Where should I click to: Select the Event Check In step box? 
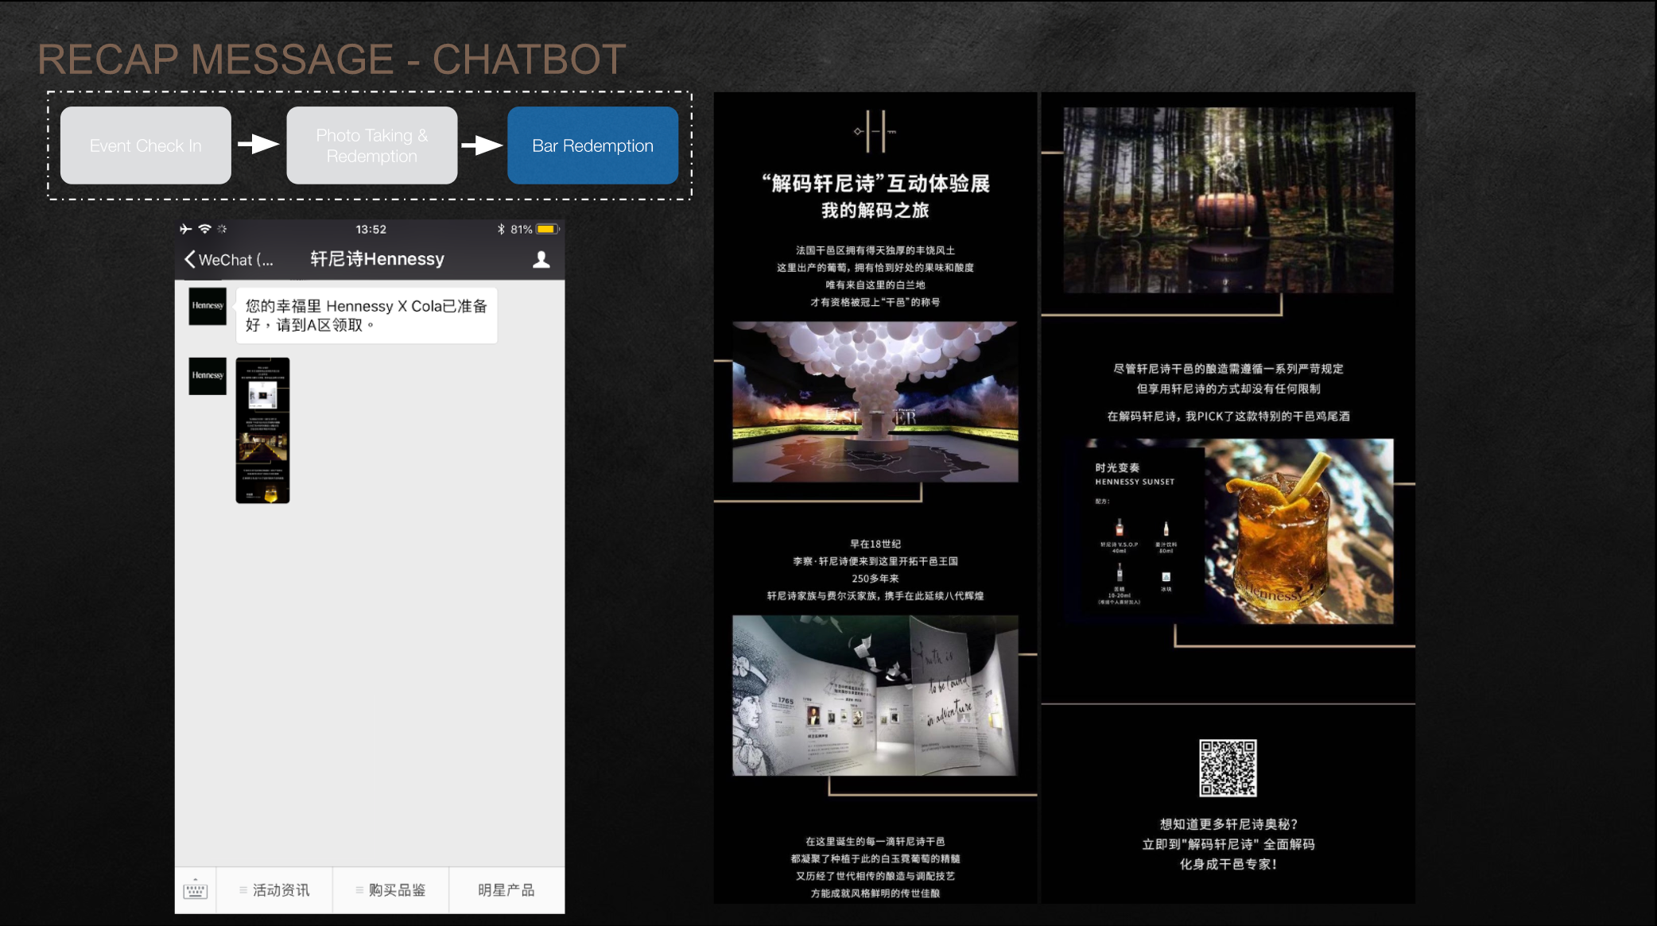146,145
